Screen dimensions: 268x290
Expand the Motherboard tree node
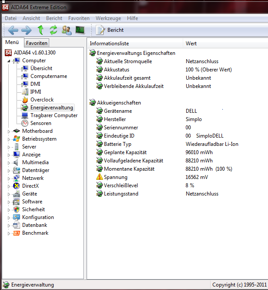coord(9,131)
